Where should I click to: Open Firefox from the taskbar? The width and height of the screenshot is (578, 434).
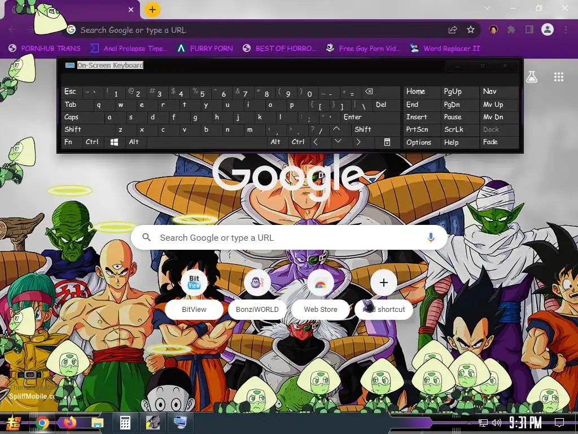pos(69,423)
